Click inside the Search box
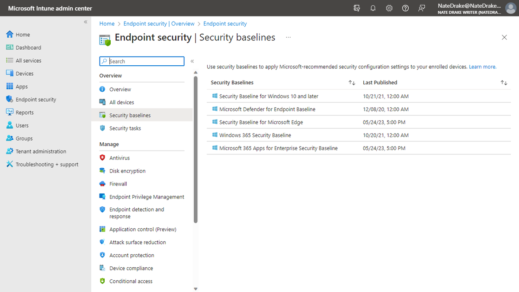Viewport: 519px width, 292px height. [143, 61]
